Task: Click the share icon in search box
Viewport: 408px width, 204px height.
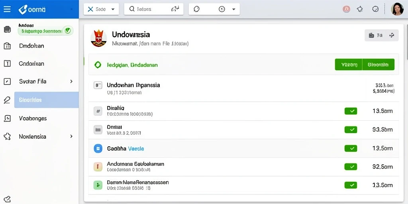Action: pyautogui.click(x=175, y=9)
